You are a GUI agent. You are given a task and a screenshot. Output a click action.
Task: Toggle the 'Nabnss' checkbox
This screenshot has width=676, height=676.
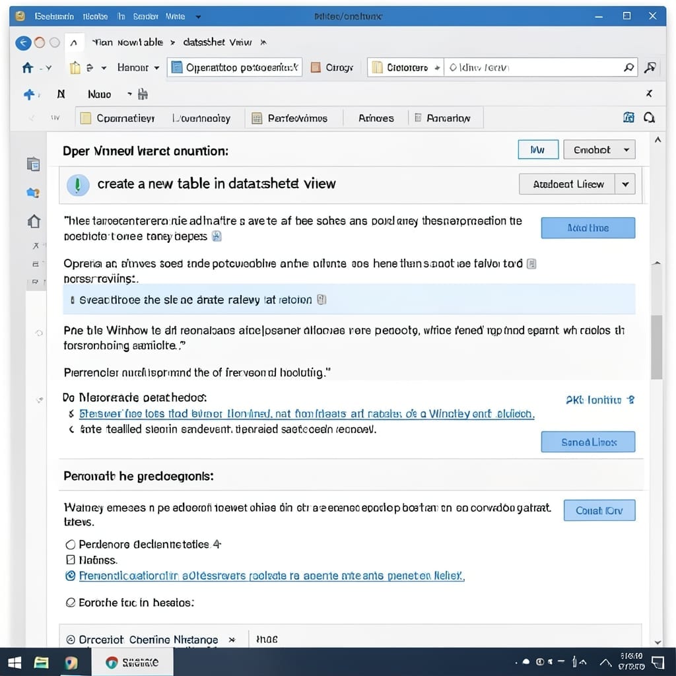[71, 560]
